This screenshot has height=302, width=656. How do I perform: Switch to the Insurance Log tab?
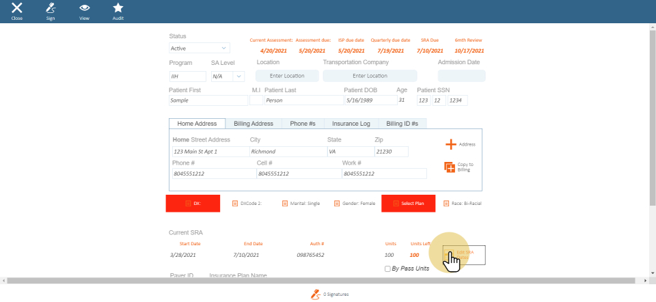(x=351, y=124)
